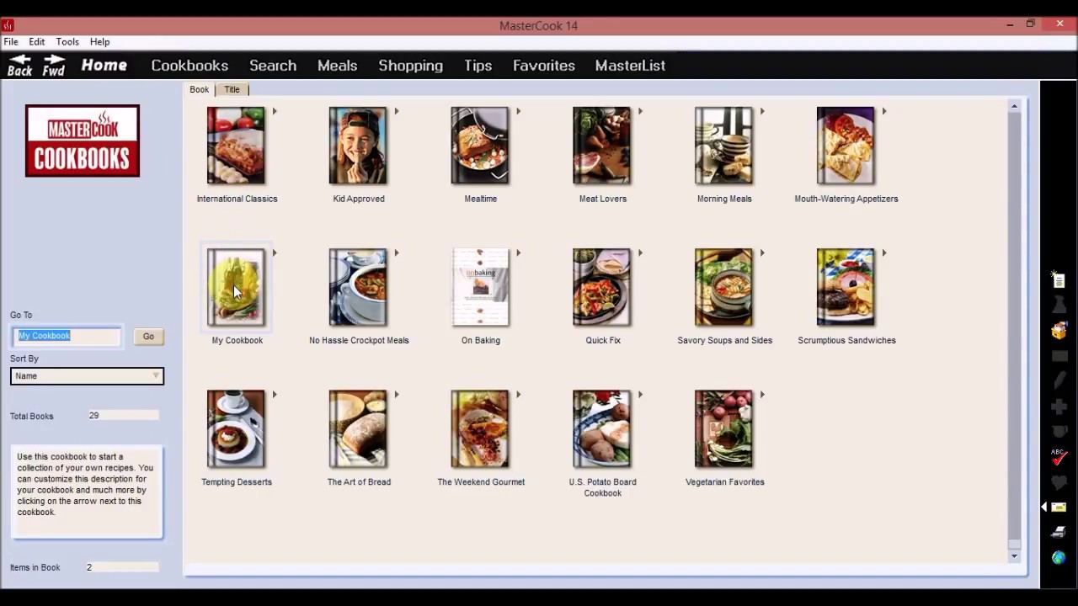Open the Tempting Desserts cover
This screenshot has width=1078, height=606.
[x=236, y=428]
